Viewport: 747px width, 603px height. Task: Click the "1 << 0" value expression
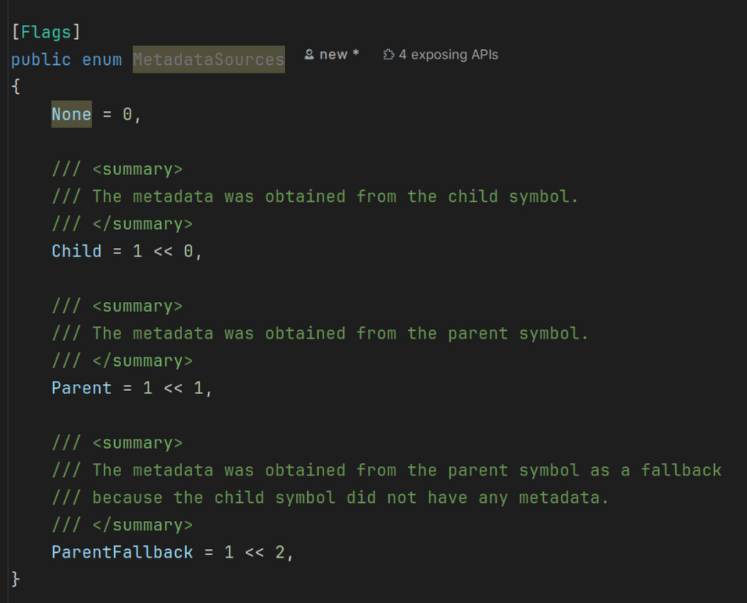pos(163,251)
